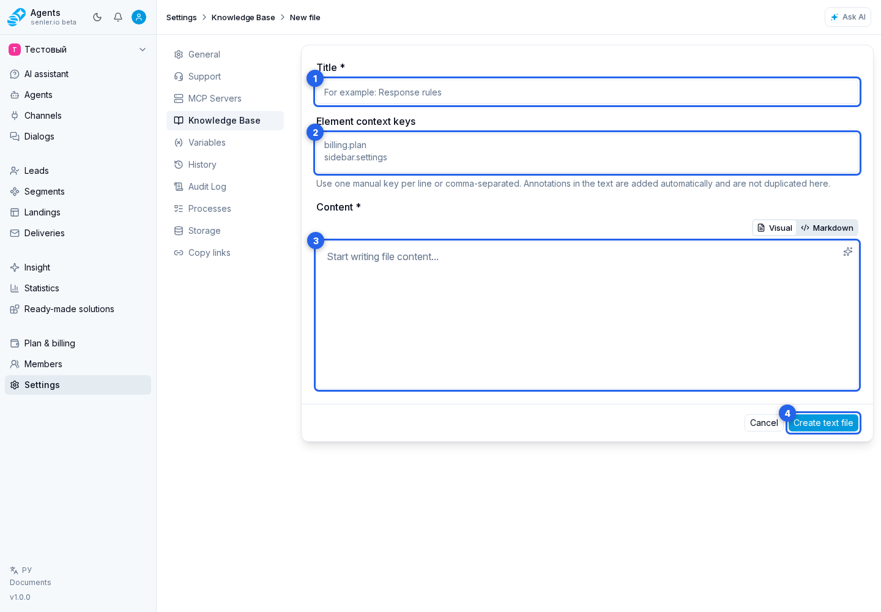Click the AI sparkle icon in content editor
The height and width of the screenshot is (612, 881).
[848, 252]
